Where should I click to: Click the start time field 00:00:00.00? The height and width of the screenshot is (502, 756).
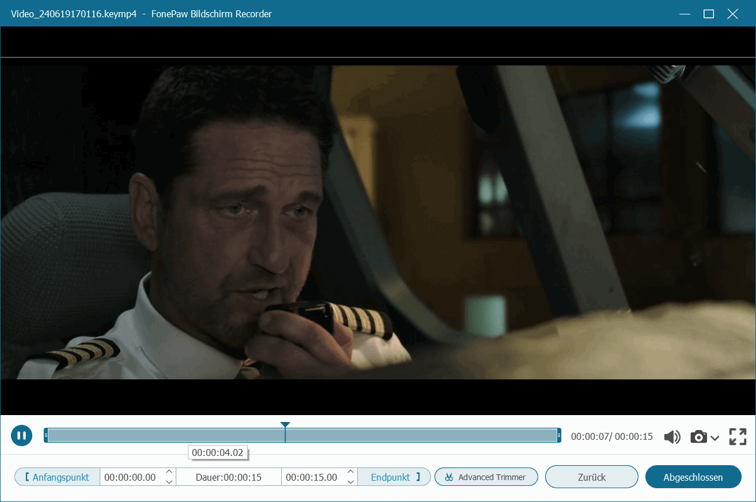pyautogui.click(x=131, y=477)
